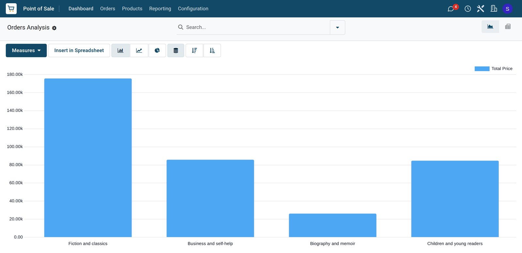Sort bars in descending order
The width and height of the screenshot is (522, 253).
(194, 50)
